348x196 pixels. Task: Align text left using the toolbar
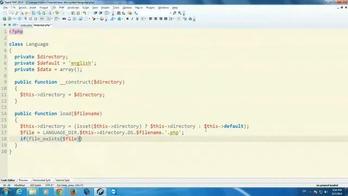151,19
